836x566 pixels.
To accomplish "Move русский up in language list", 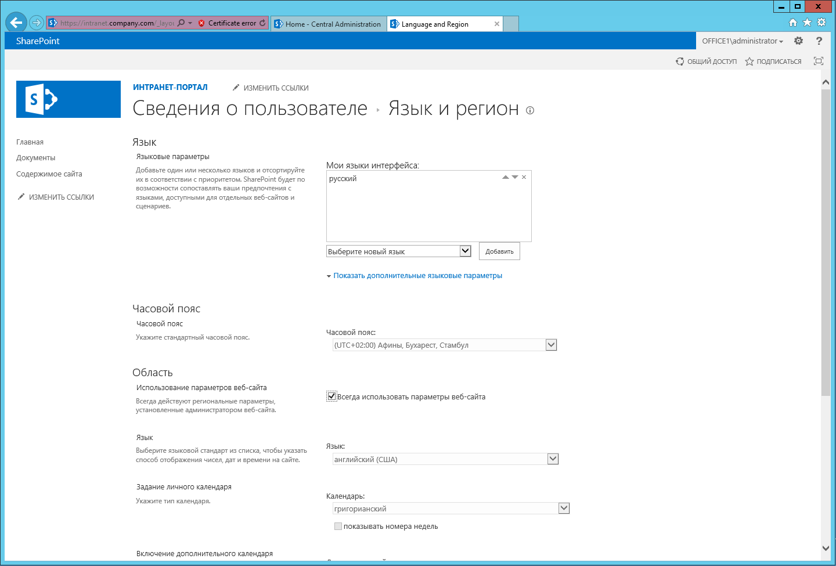I will [505, 177].
